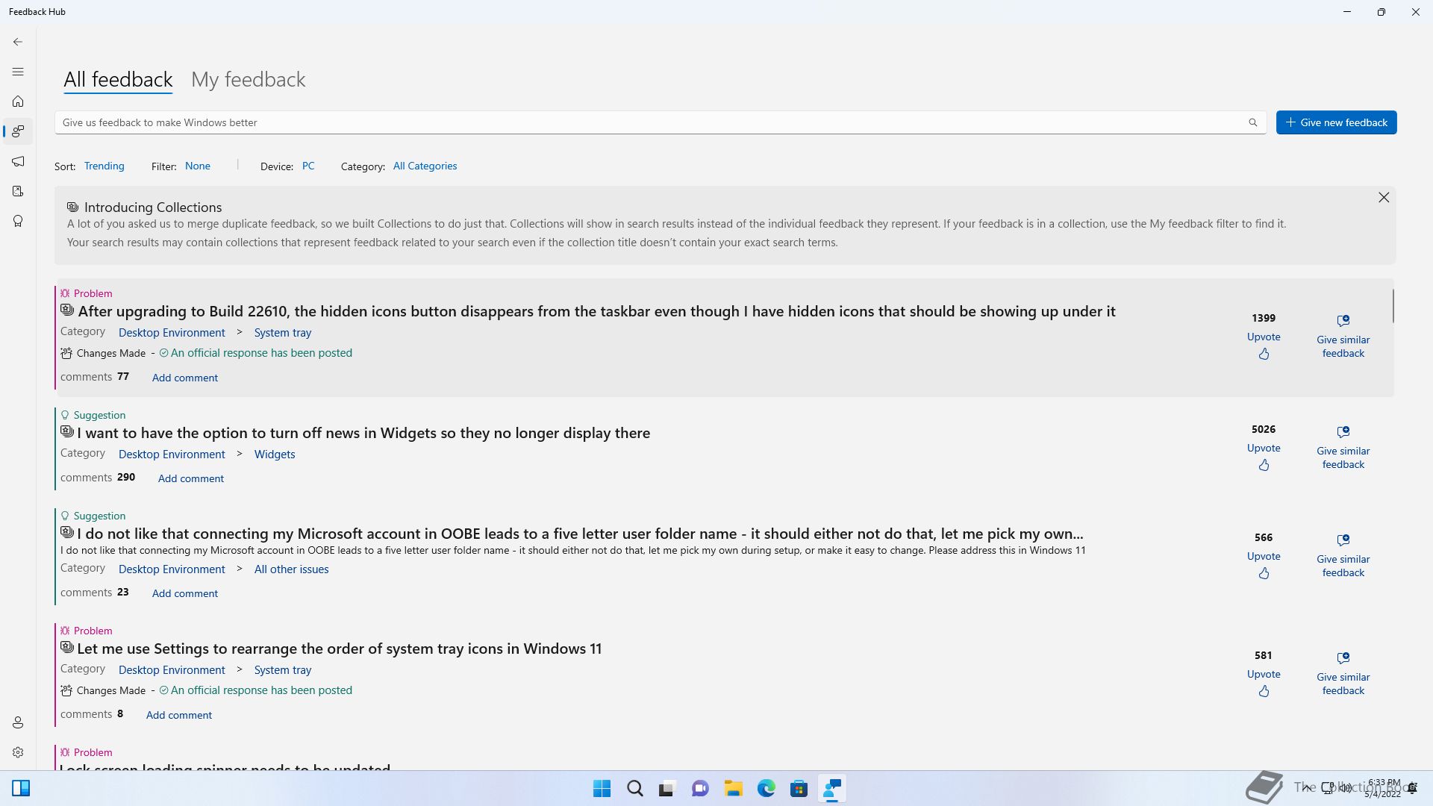The image size is (1433, 806).
Task: Change the Sort order from Trending
Action: point(104,166)
